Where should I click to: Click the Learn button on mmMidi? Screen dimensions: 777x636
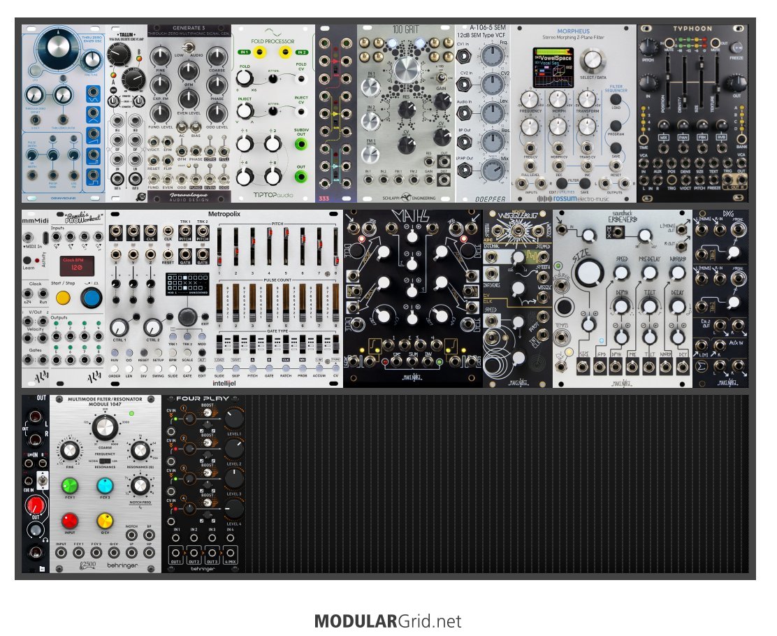pyautogui.click(x=27, y=260)
